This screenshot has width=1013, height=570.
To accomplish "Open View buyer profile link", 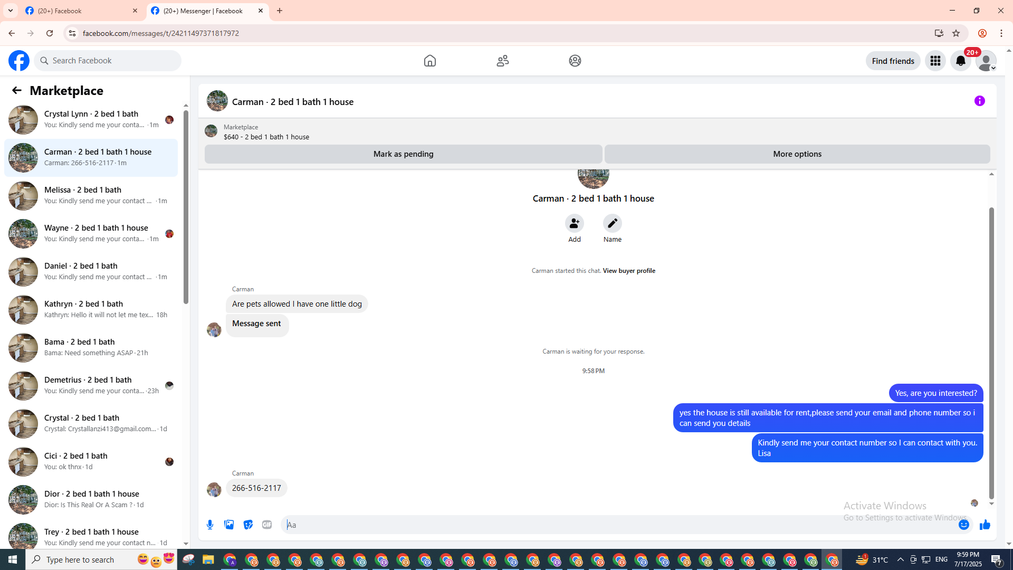I will click(629, 271).
